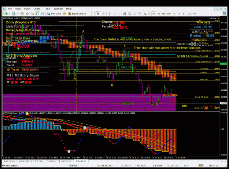Viewport: 229px width, 169px height.
Task: Switch chart to M15 timeframe
Action: point(164,14)
